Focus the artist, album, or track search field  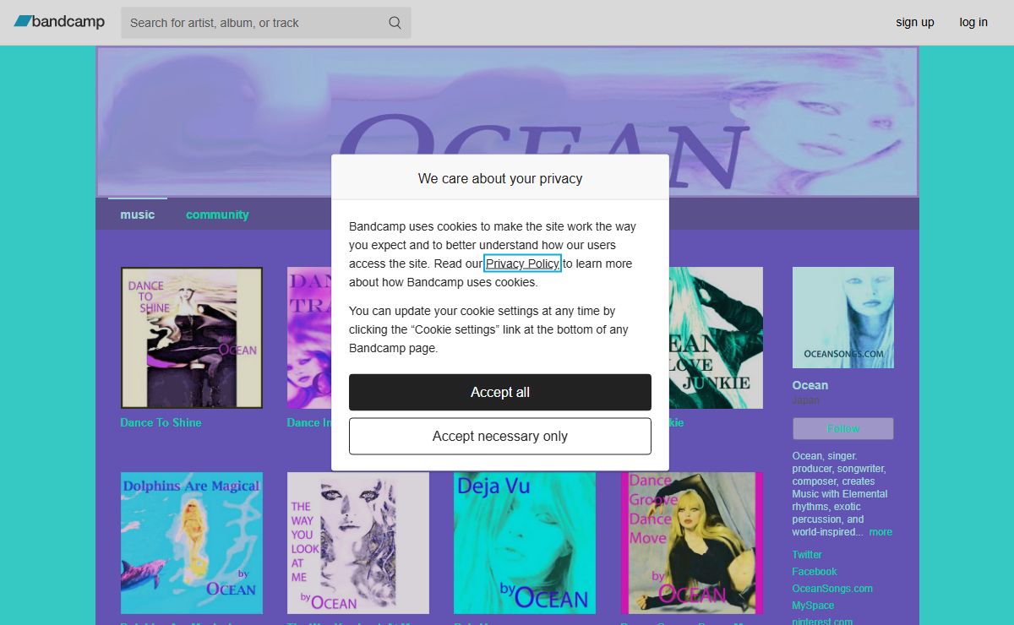(265, 23)
